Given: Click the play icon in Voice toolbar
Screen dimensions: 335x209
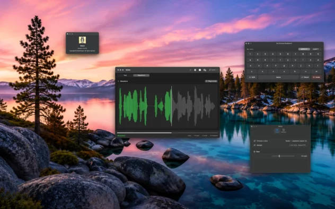Looking at the screenshot, I should click(x=190, y=70).
